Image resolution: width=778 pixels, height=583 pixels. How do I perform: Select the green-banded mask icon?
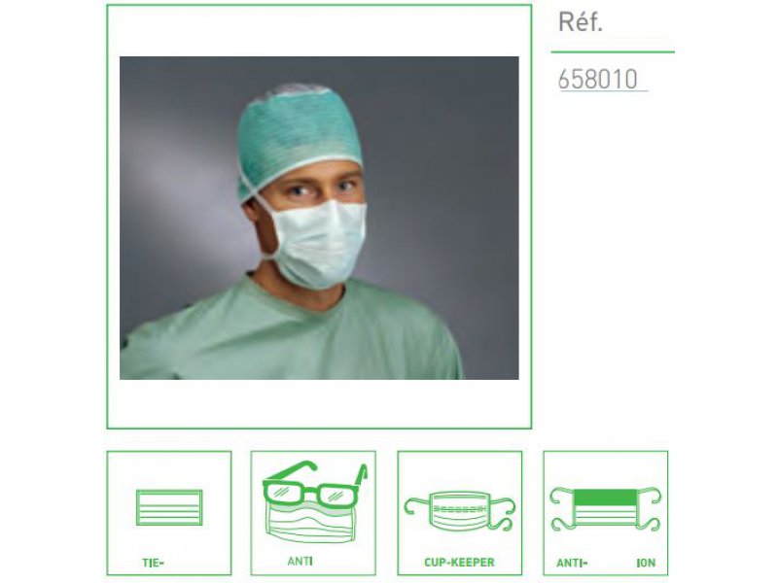[605, 508]
